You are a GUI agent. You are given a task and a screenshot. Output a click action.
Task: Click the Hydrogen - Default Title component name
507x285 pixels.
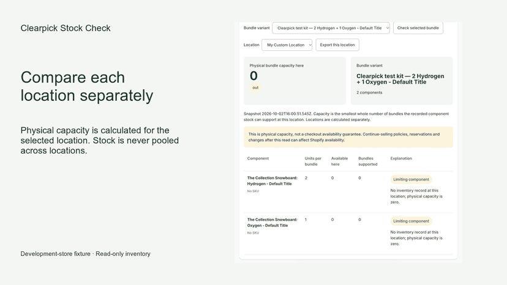point(272,181)
